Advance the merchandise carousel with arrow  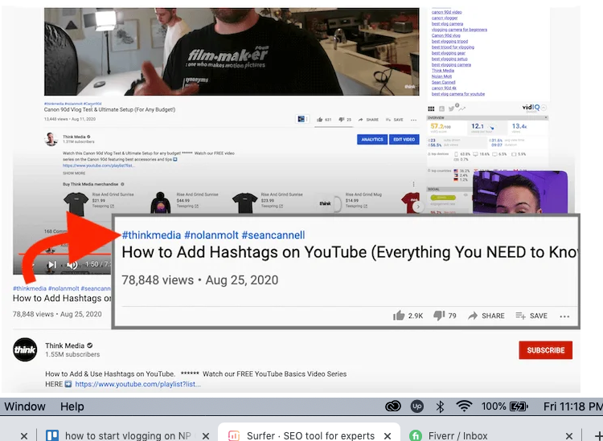pyautogui.click(x=418, y=206)
